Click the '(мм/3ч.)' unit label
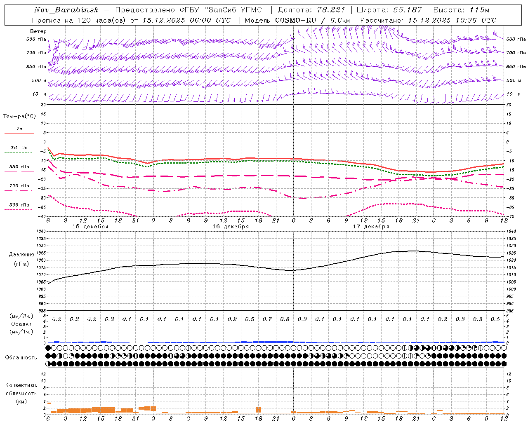This screenshot has height=422, width=528. coord(21,316)
